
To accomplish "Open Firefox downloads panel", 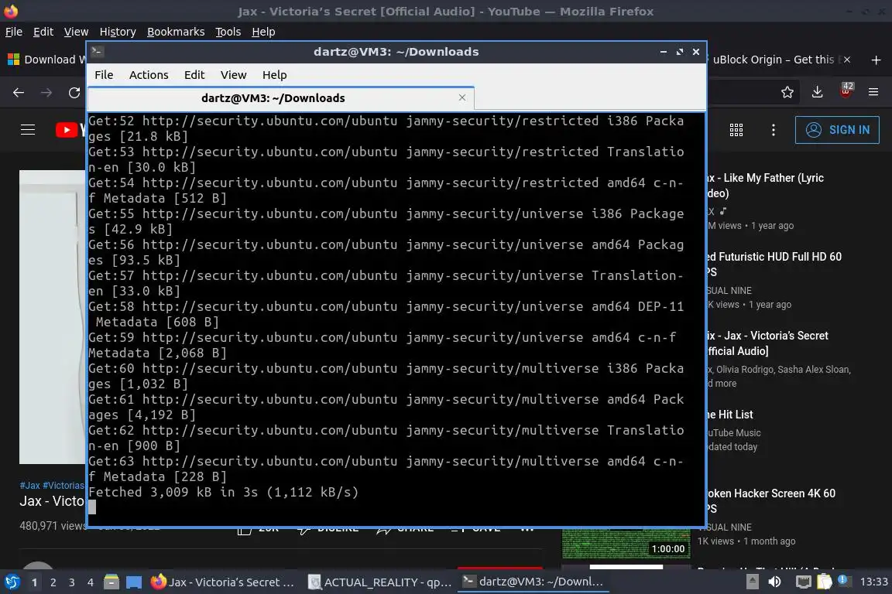I will [x=818, y=92].
